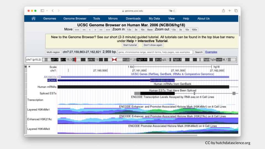Open the AK096334 gene label
The width and height of the screenshot is (265, 149).
click(50, 77)
